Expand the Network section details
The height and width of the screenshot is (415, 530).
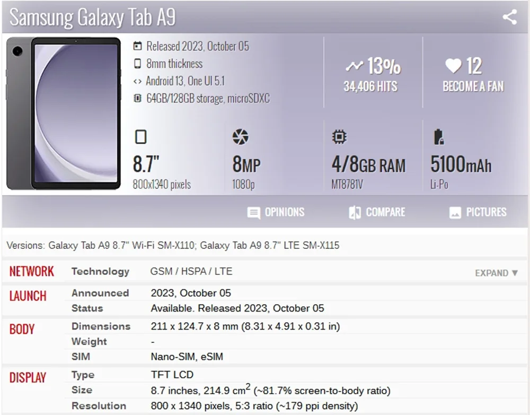coord(496,273)
